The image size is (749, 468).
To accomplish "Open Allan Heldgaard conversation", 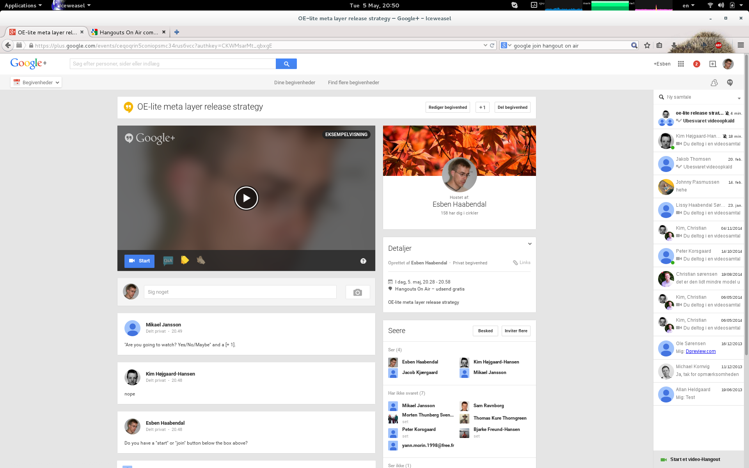I will (x=698, y=394).
